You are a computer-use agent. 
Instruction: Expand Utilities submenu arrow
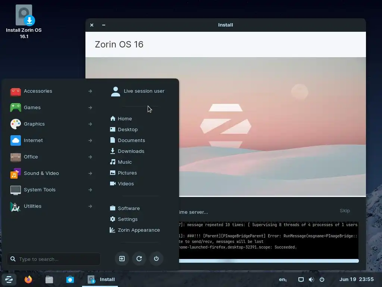click(90, 206)
